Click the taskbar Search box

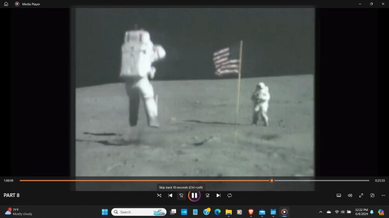click(x=139, y=212)
